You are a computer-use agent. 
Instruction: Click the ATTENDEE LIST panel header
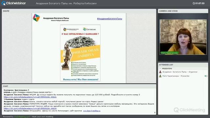tap(183, 65)
